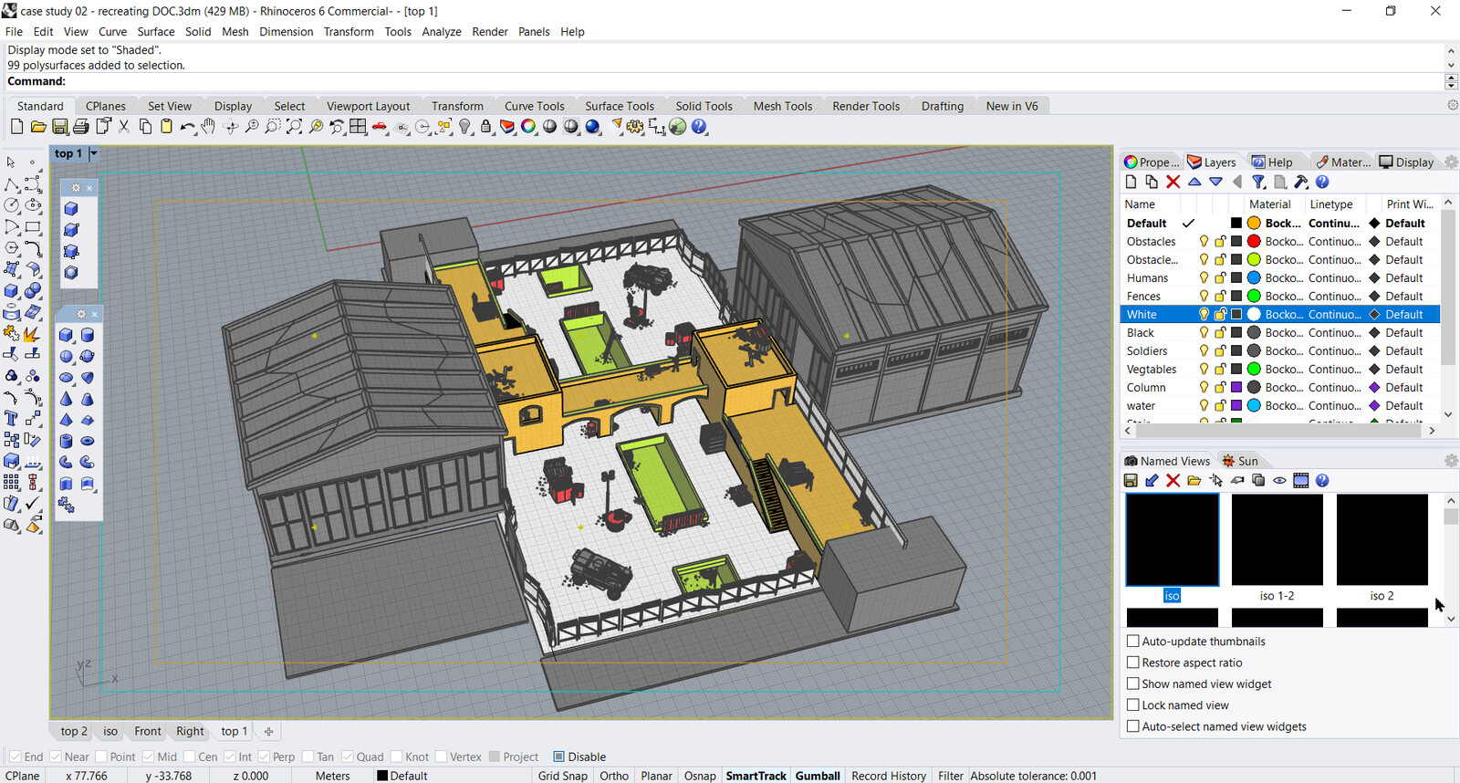Click the blue sphere Render icon
1460x783 pixels.
point(593,127)
